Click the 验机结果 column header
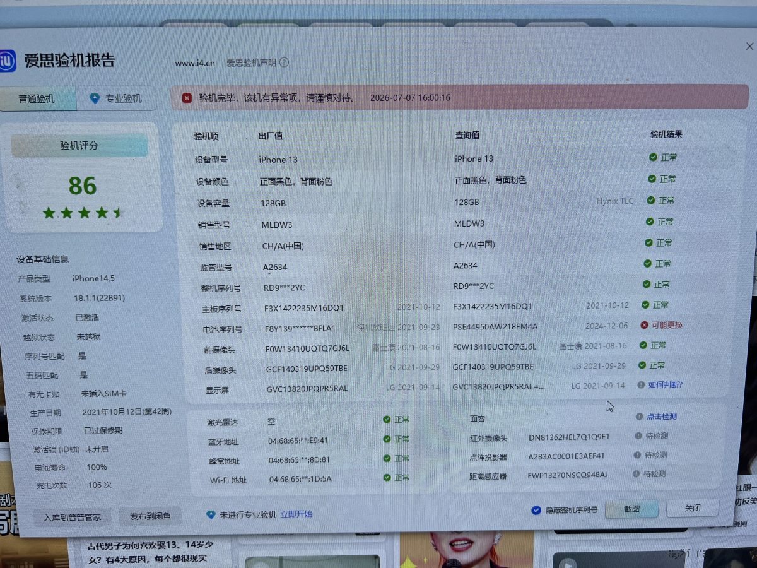 click(666, 134)
